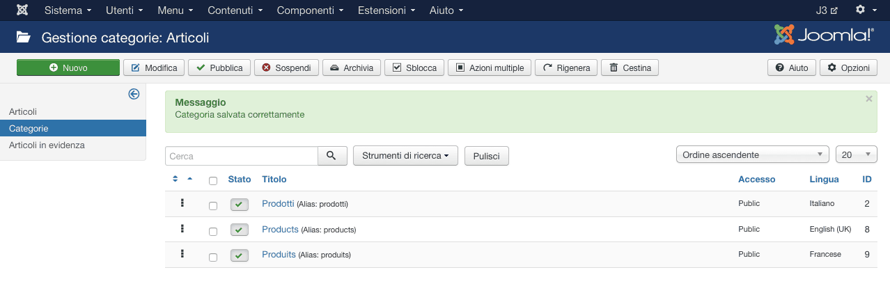The image size is (890, 286).
Task: Expand Strumenti di ricerca search tools
Action: (405, 156)
